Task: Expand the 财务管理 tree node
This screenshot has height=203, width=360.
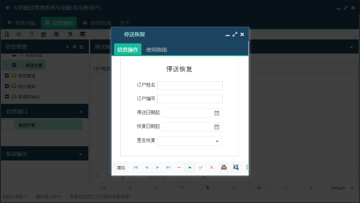Action: (7, 75)
